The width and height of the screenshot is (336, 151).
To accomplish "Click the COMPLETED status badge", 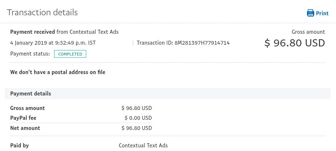I will coord(70,54).
